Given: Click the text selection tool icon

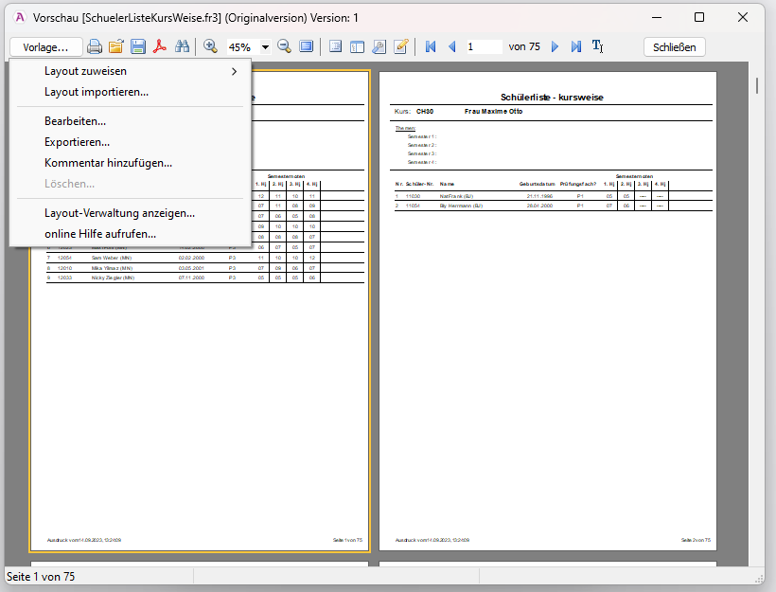Looking at the screenshot, I should 597,46.
